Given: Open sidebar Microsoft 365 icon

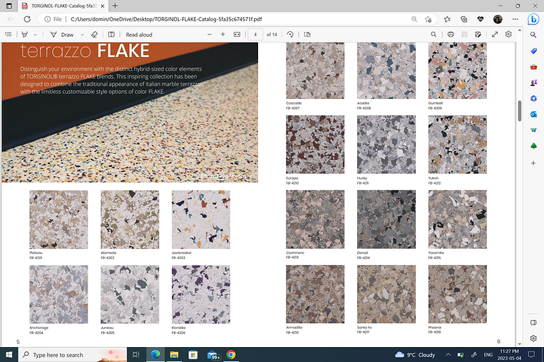Looking at the screenshot, I should [x=534, y=98].
